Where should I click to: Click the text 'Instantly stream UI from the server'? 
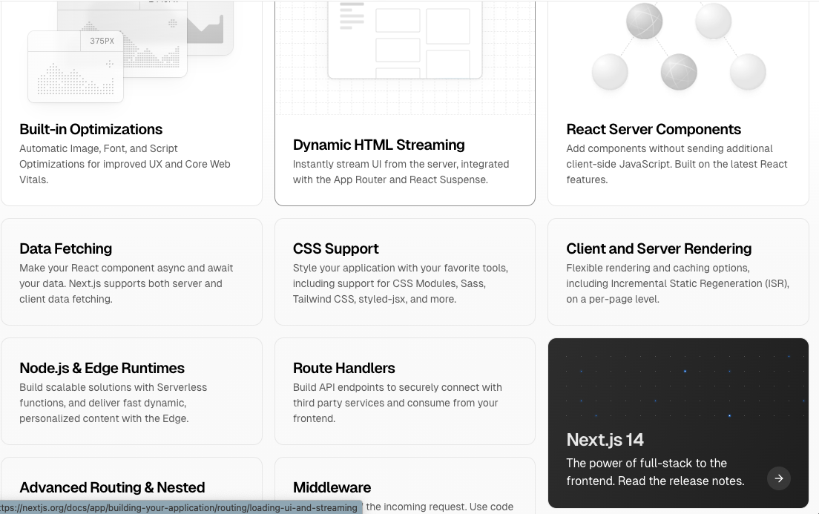tap(375, 164)
